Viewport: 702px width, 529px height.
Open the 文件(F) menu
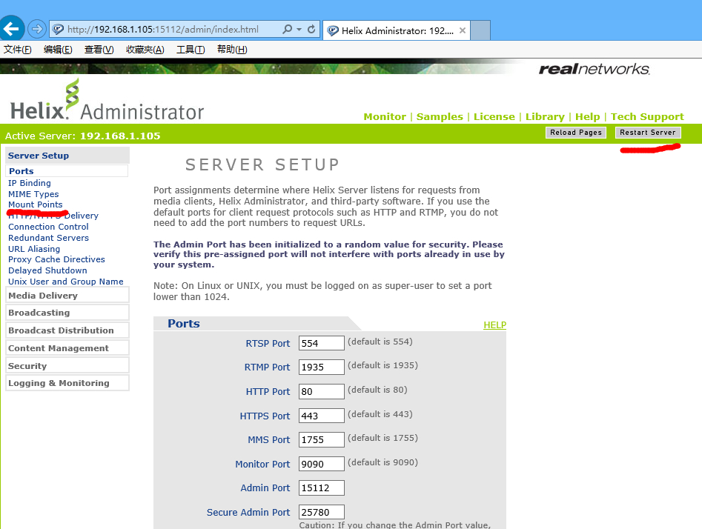point(18,50)
